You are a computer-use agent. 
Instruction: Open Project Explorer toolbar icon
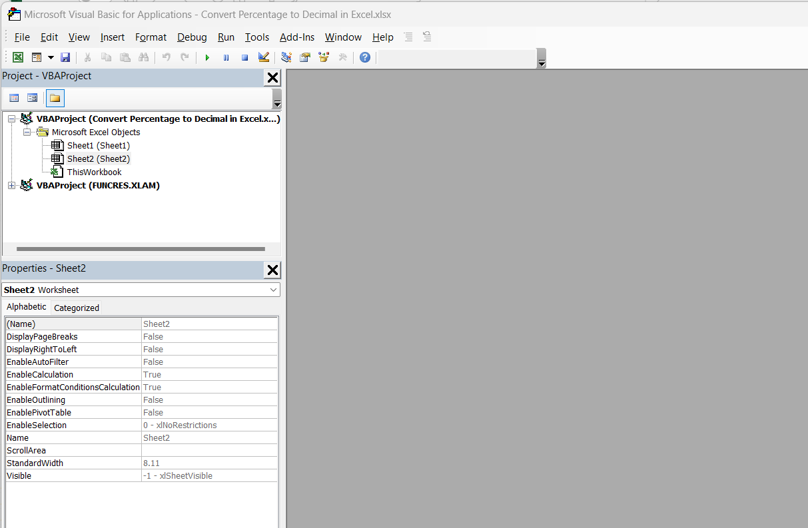(x=286, y=58)
